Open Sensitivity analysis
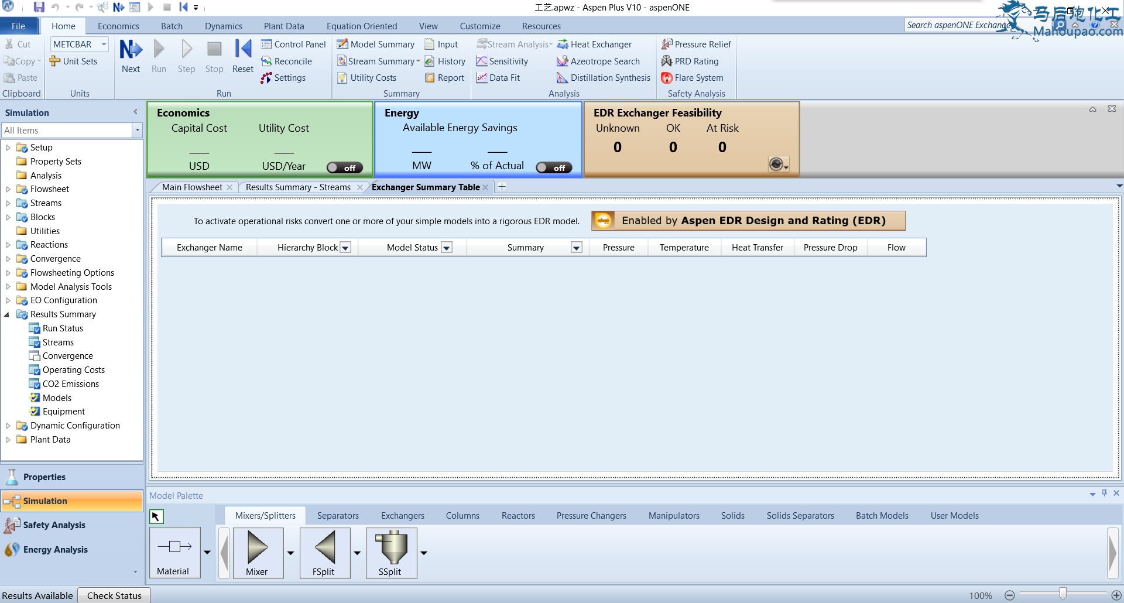 coord(502,61)
